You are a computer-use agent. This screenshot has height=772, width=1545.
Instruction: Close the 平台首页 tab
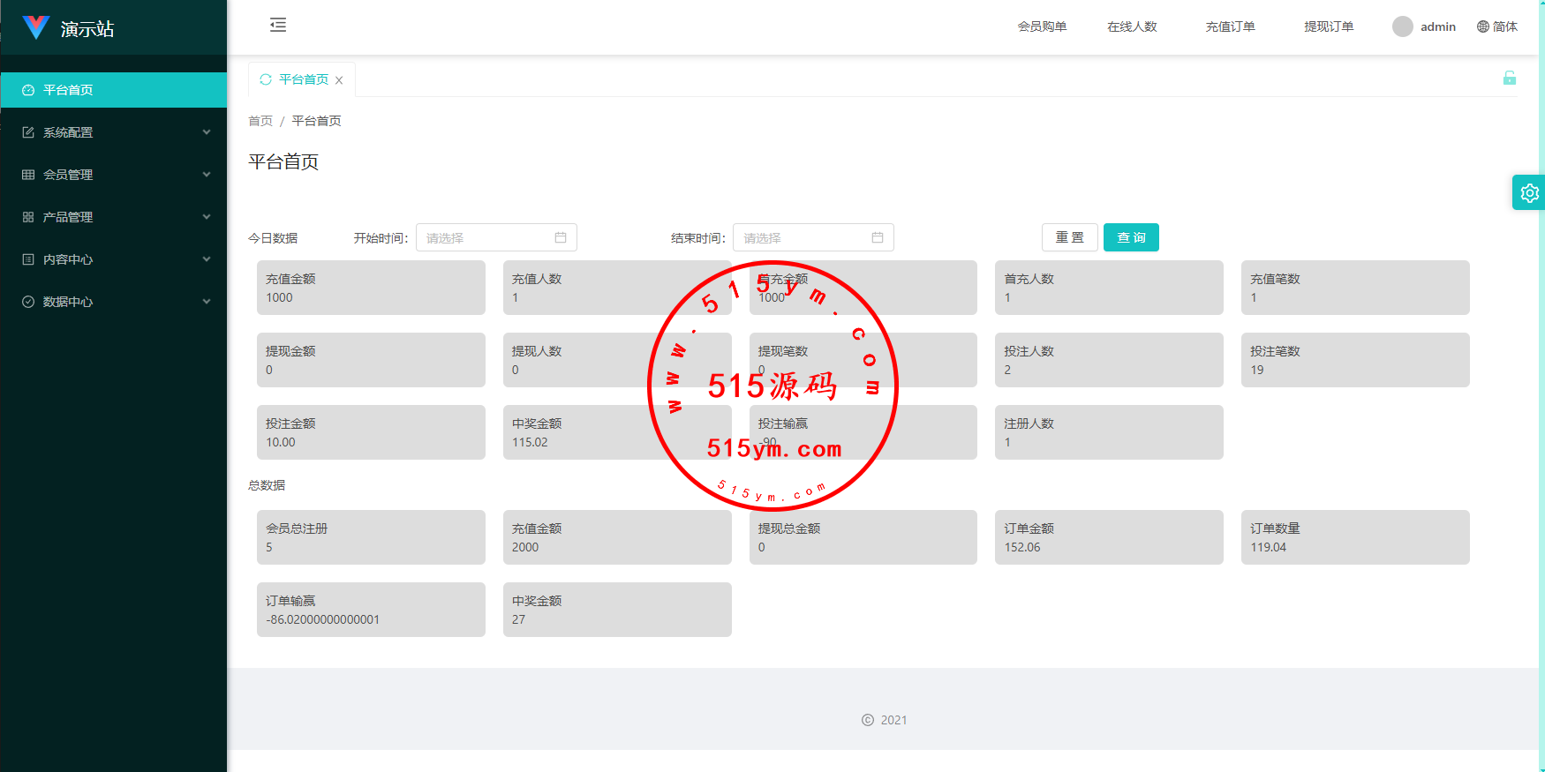pos(339,80)
